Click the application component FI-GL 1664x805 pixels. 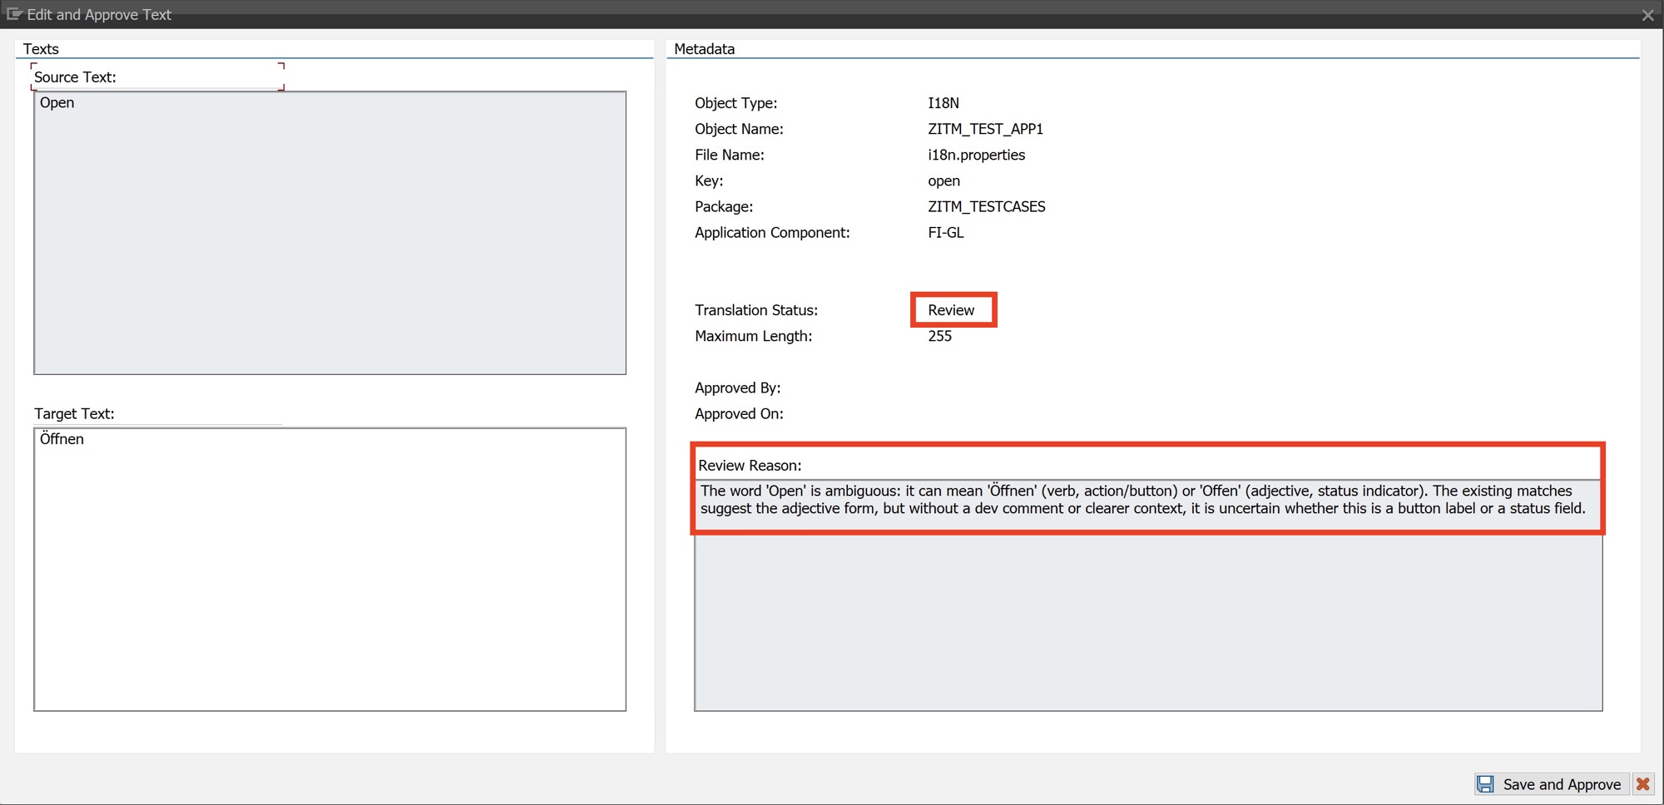pyautogui.click(x=946, y=232)
